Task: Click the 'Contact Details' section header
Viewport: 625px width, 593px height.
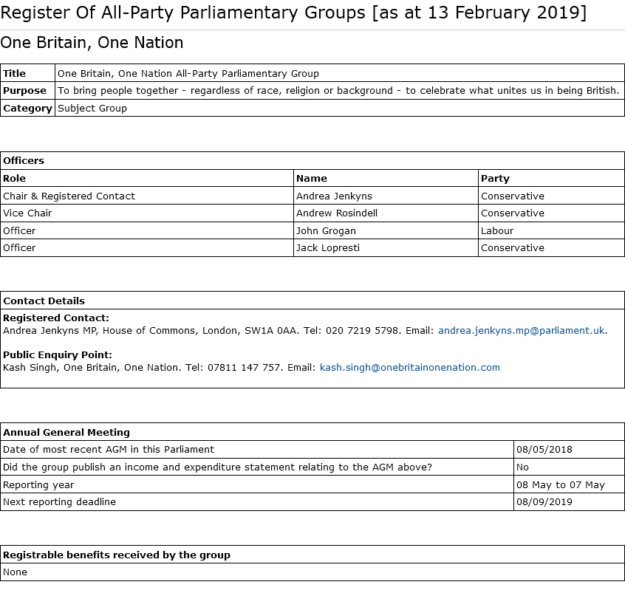Action: pos(312,301)
